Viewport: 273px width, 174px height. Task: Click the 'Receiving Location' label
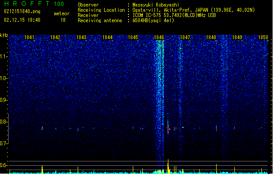pos(101,10)
